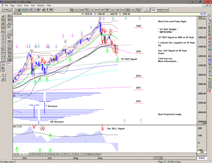
Task: Select the Daily timeframe button
Action: (153, 10)
